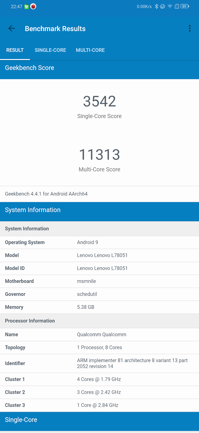Image resolution: width=199 pixels, height=433 pixels.
Task: Tap the 1 Core @ 2.84 GHz value
Action: point(98,405)
